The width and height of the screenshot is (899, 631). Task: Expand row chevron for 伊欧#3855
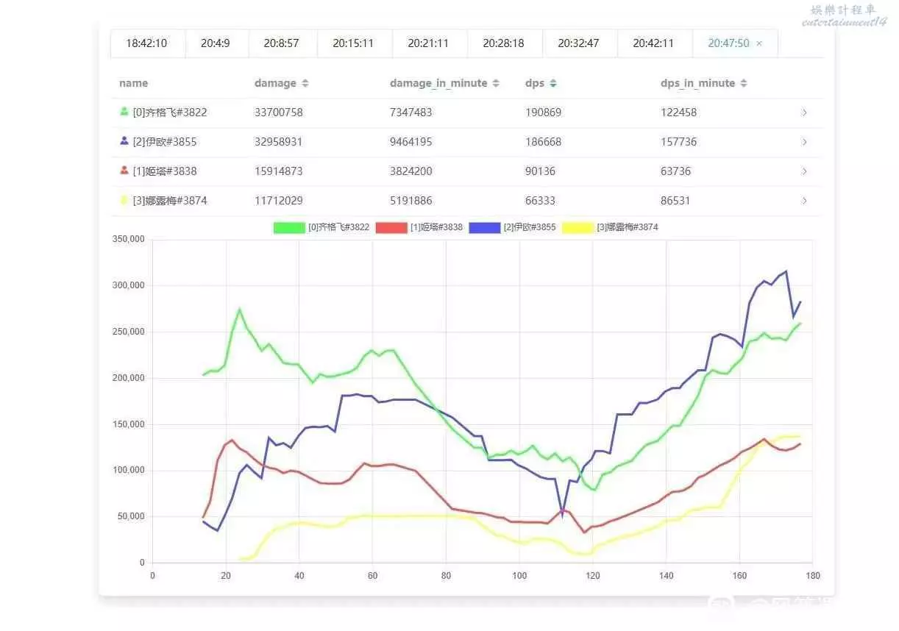tap(804, 142)
